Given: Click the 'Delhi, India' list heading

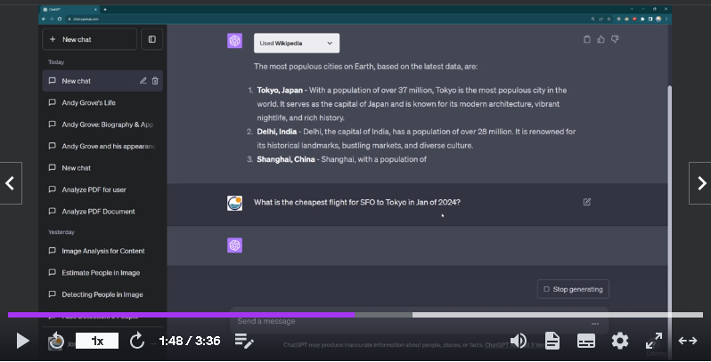Looking at the screenshot, I should point(276,132).
